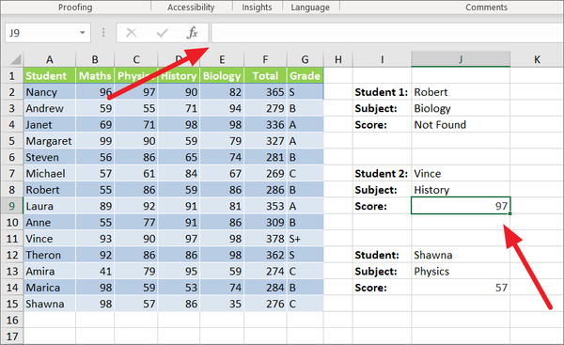Select column K header
564x345 pixels.
[x=537, y=59]
